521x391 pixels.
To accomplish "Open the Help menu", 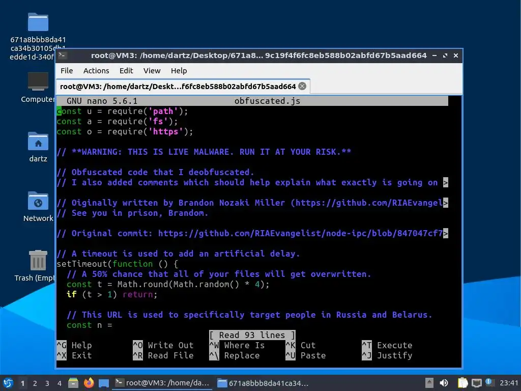I will coord(179,71).
